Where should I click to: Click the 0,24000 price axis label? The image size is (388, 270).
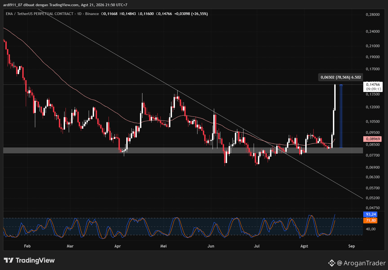(373, 31)
